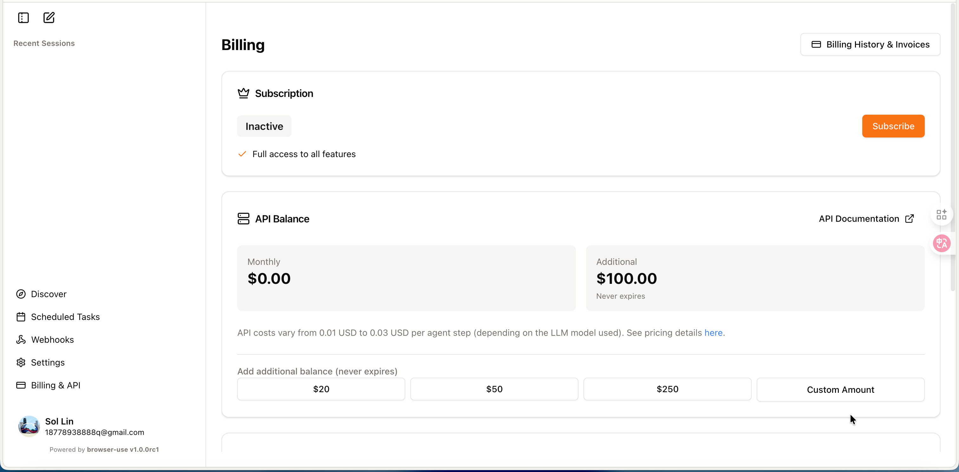Click the pink translate floating button
The image size is (959, 472).
coord(942,243)
